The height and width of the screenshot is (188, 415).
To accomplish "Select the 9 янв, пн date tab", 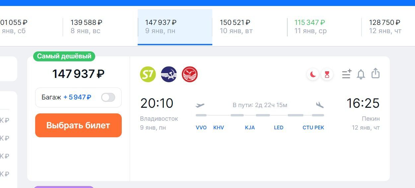I will point(175,27).
